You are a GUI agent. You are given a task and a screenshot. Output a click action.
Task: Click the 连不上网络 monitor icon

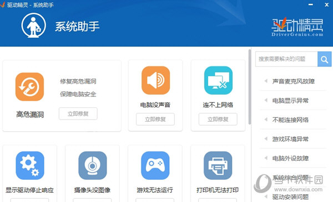point(218,80)
